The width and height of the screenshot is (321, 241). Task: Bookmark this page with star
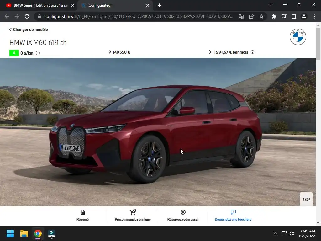click(x=261, y=16)
